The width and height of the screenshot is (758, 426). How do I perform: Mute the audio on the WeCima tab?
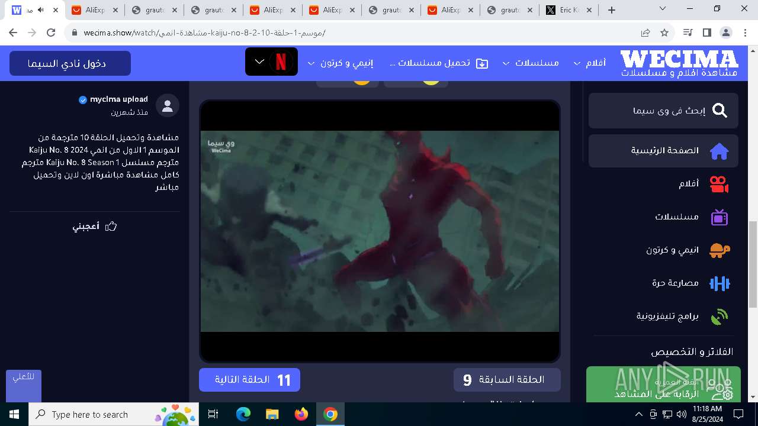pos(41,10)
